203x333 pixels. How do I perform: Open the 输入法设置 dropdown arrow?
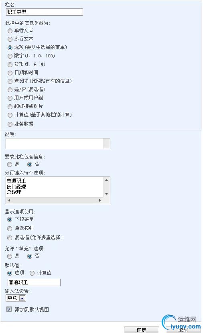(x=22, y=298)
